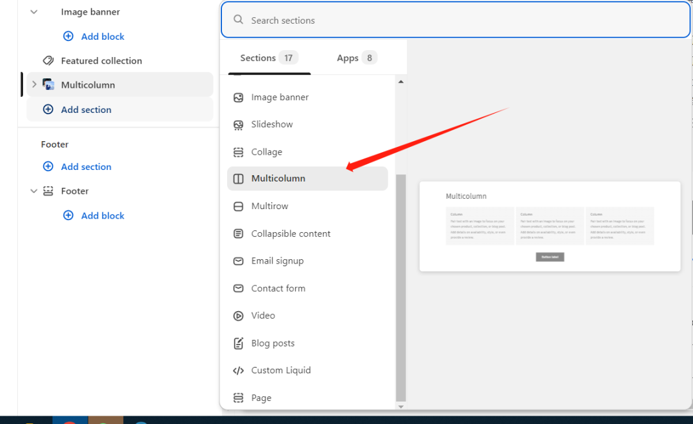Click the plus icon beside Add block under Footer
This screenshot has width=693, height=424.
click(68, 215)
